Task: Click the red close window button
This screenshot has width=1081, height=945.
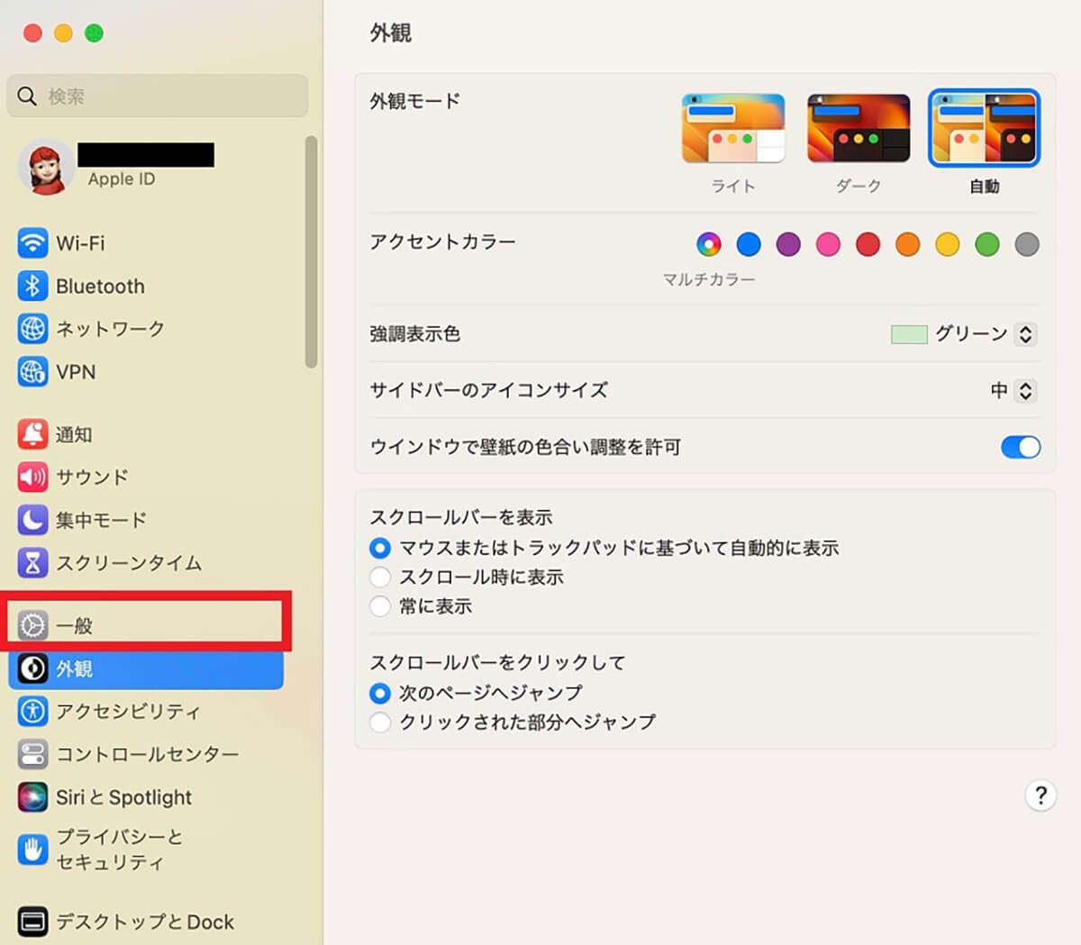Action: pos(32,33)
